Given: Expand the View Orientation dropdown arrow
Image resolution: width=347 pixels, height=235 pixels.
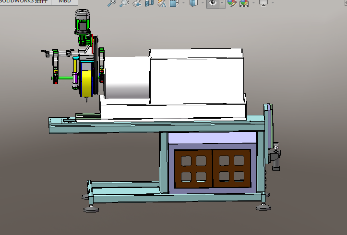Looking at the screenshot, I should pos(183,3).
